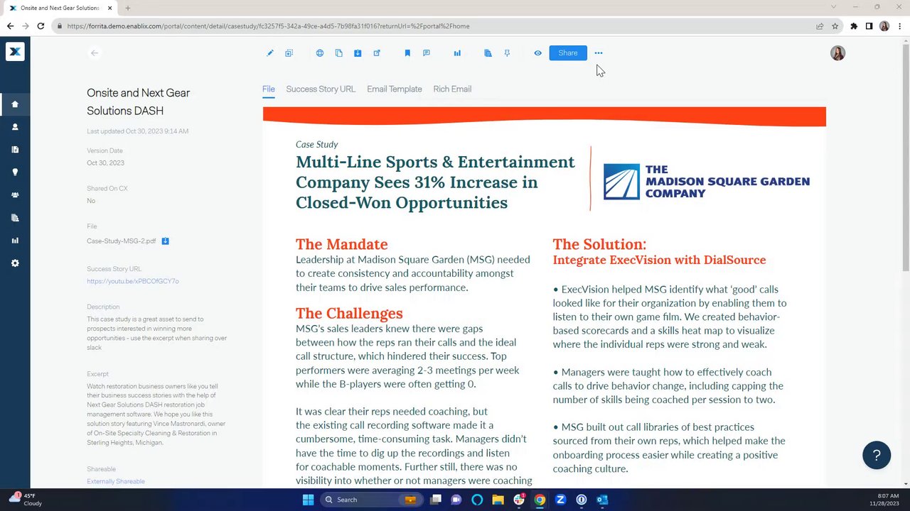Pin this content with pushpin icon
Viewport: 910px width, 511px height.
507,53
